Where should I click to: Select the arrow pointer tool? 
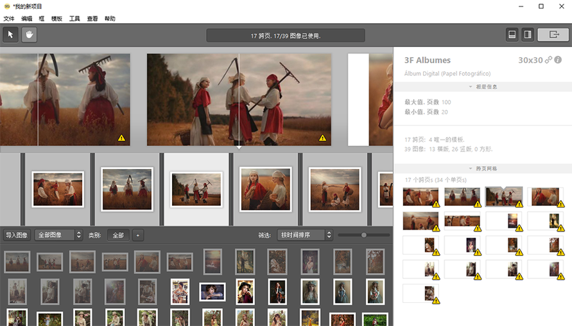click(10, 35)
